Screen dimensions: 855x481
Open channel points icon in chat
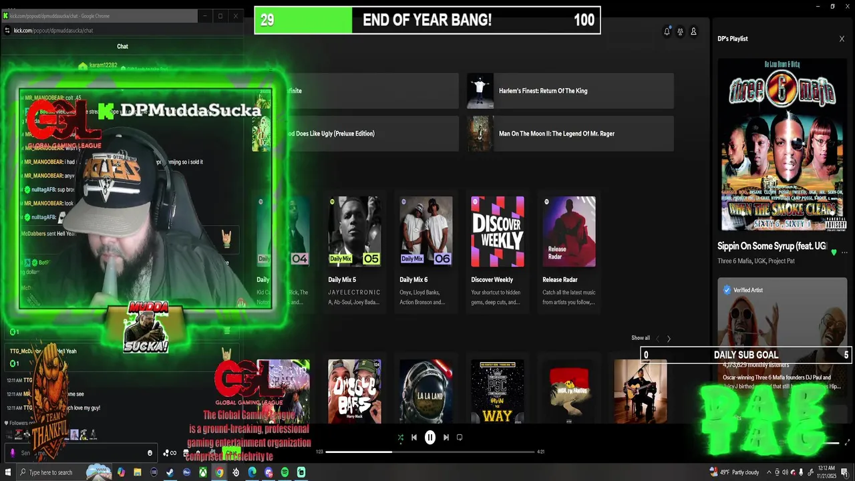coord(170,452)
